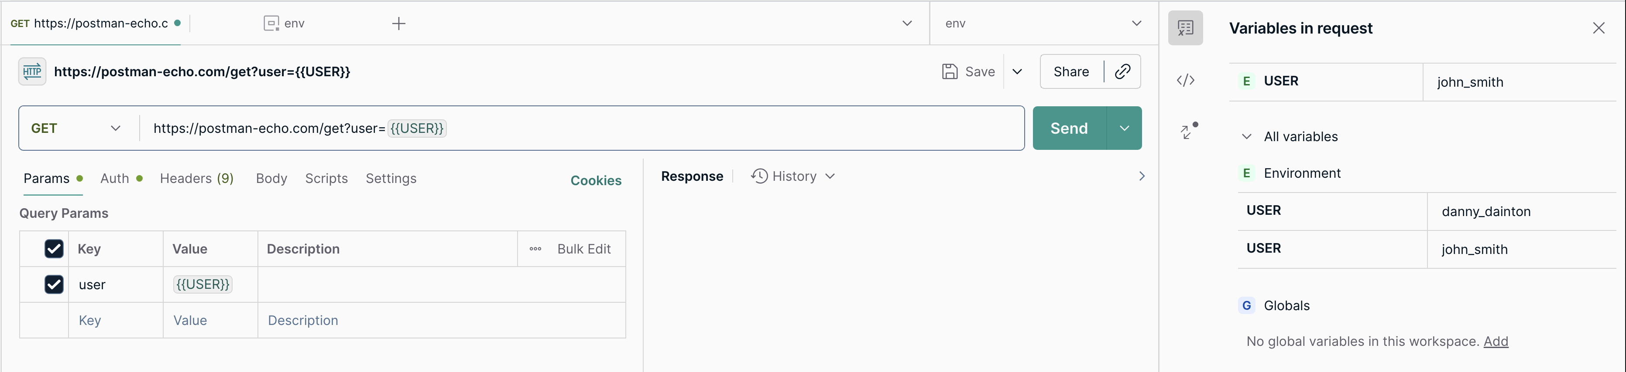
Task: Collapse the All variables section
Action: (1247, 137)
